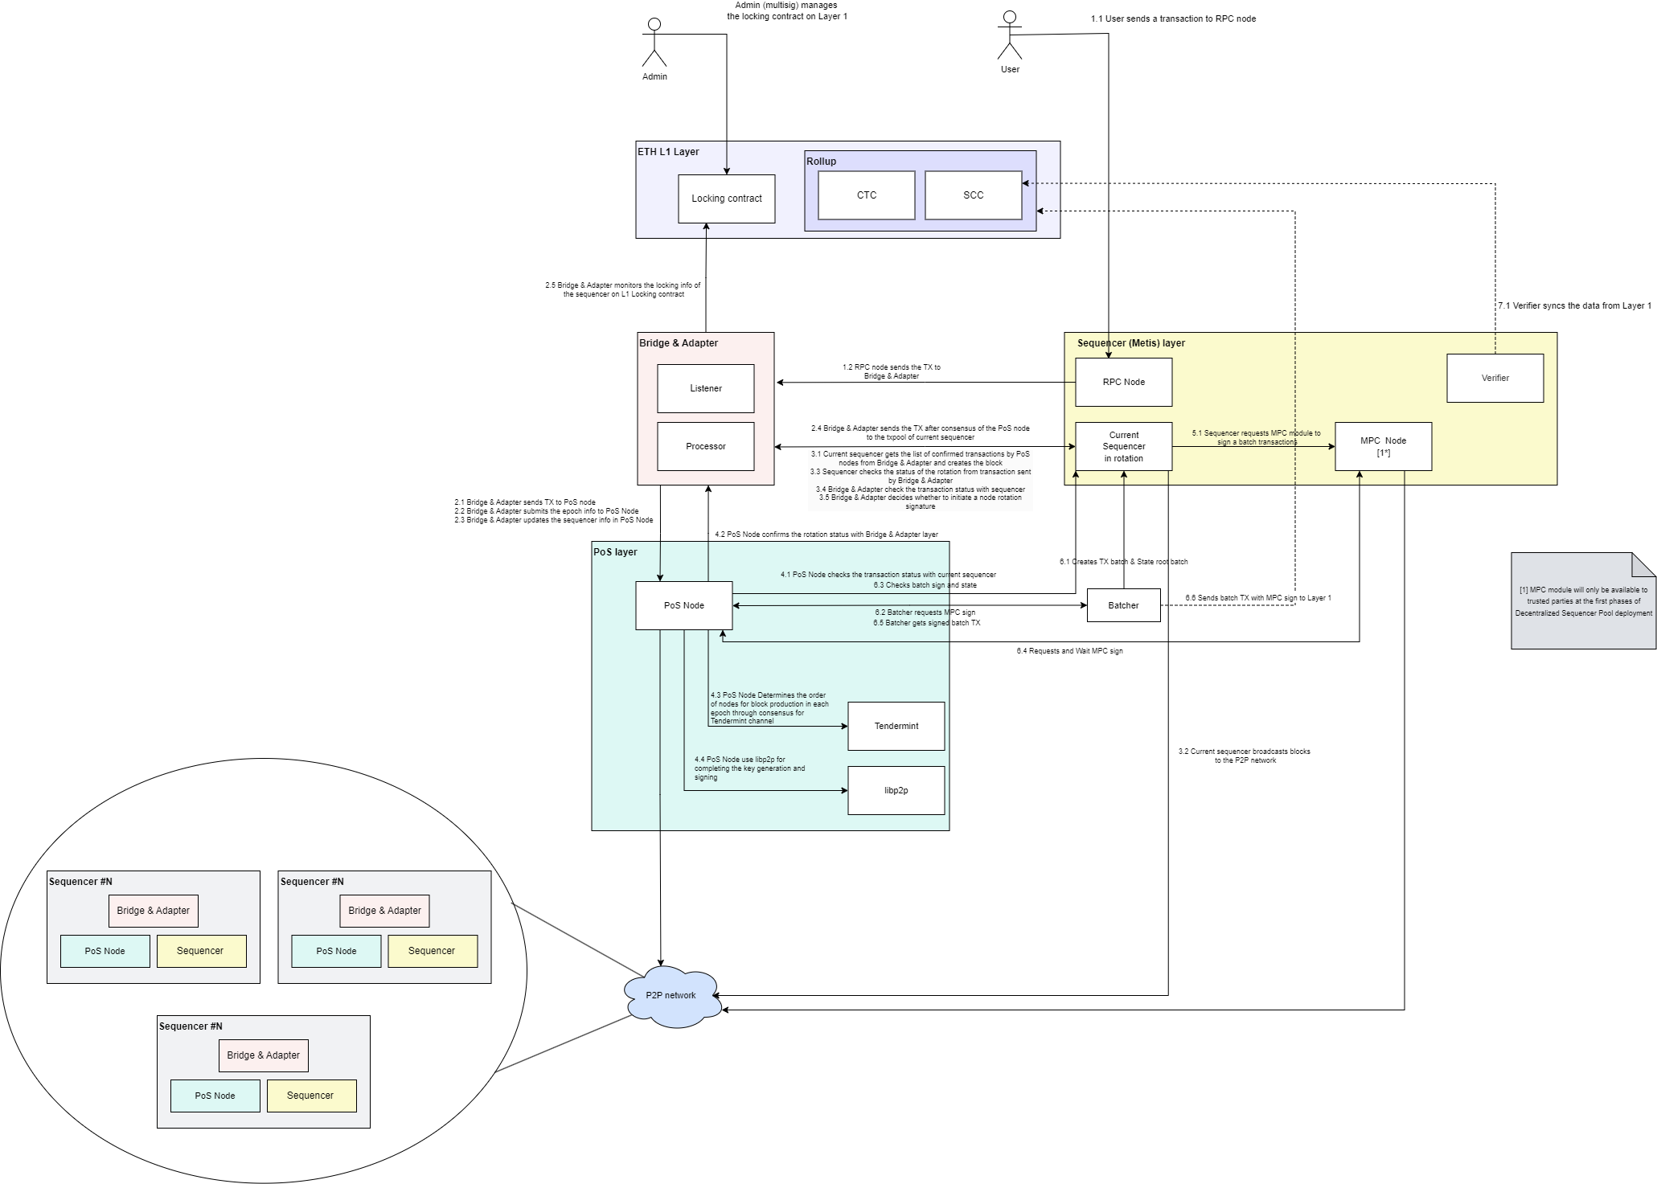Click '6.4 Requests and Wait MPC sign' label
Viewport: 1657px width, 1184px height.
(x=1069, y=651)
